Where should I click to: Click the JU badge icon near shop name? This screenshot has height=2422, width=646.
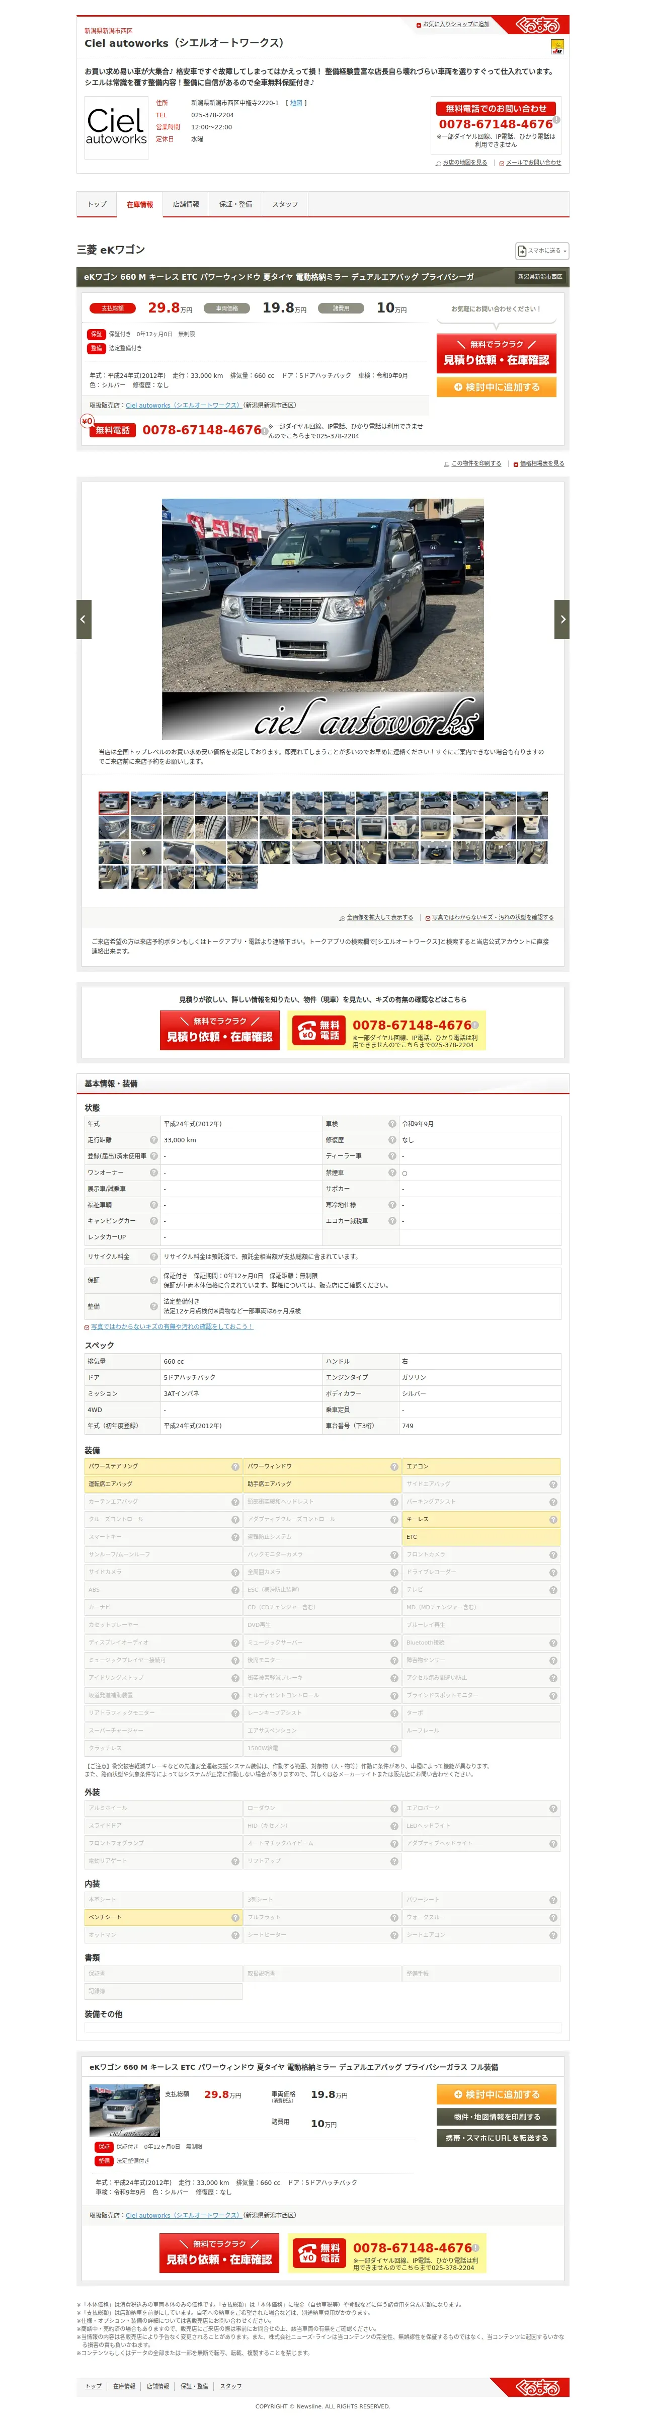pos(556,47)
